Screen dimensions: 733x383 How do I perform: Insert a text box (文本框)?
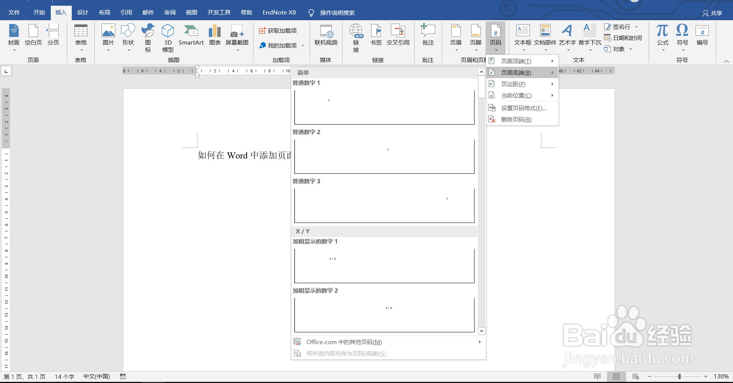pos(523,37)
